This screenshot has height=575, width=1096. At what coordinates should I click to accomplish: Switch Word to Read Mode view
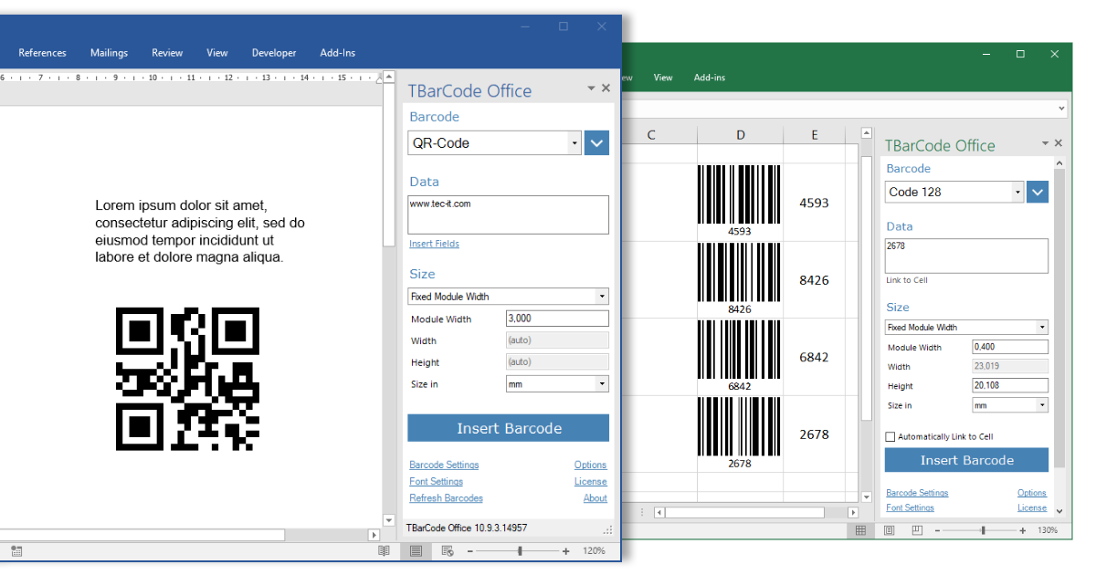pyautogui.click(x=385, y=551)
